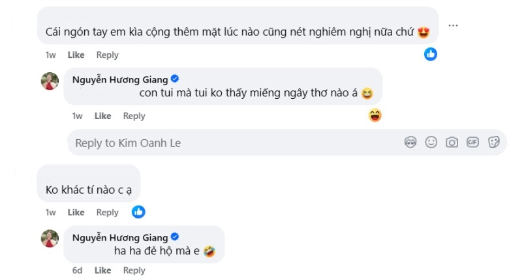Open the avatar sticker picker in reply box
The height and width of the screenshot is (277, 509).
click(x=410, y=142)
